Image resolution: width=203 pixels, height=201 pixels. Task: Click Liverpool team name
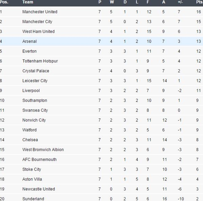click(x=31, y=91)
